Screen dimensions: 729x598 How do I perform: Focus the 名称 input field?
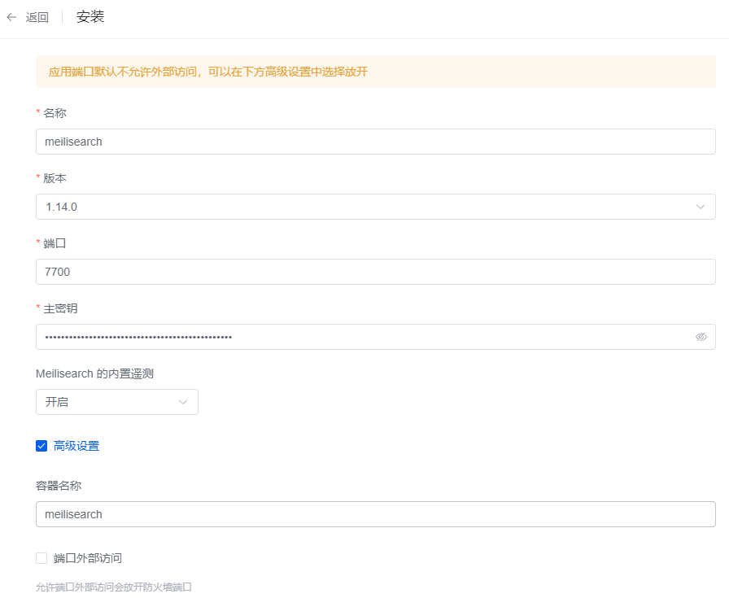(x=375, y=142)
